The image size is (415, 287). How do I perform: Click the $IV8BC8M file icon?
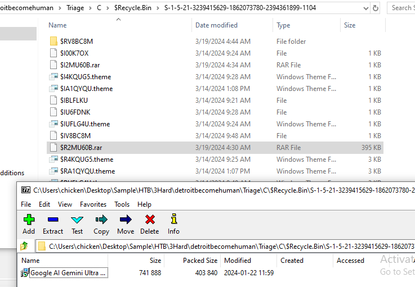click(53, 136)
